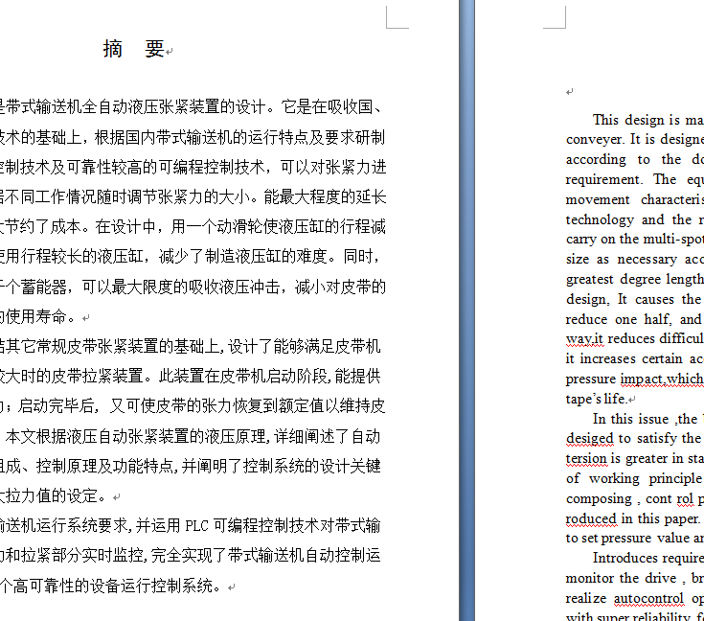Click the phrase "此装置在皮带机启动阶段"

tap(242, 377)
